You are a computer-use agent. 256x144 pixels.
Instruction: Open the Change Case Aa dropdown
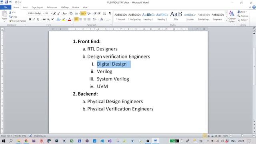coord(64,13)
